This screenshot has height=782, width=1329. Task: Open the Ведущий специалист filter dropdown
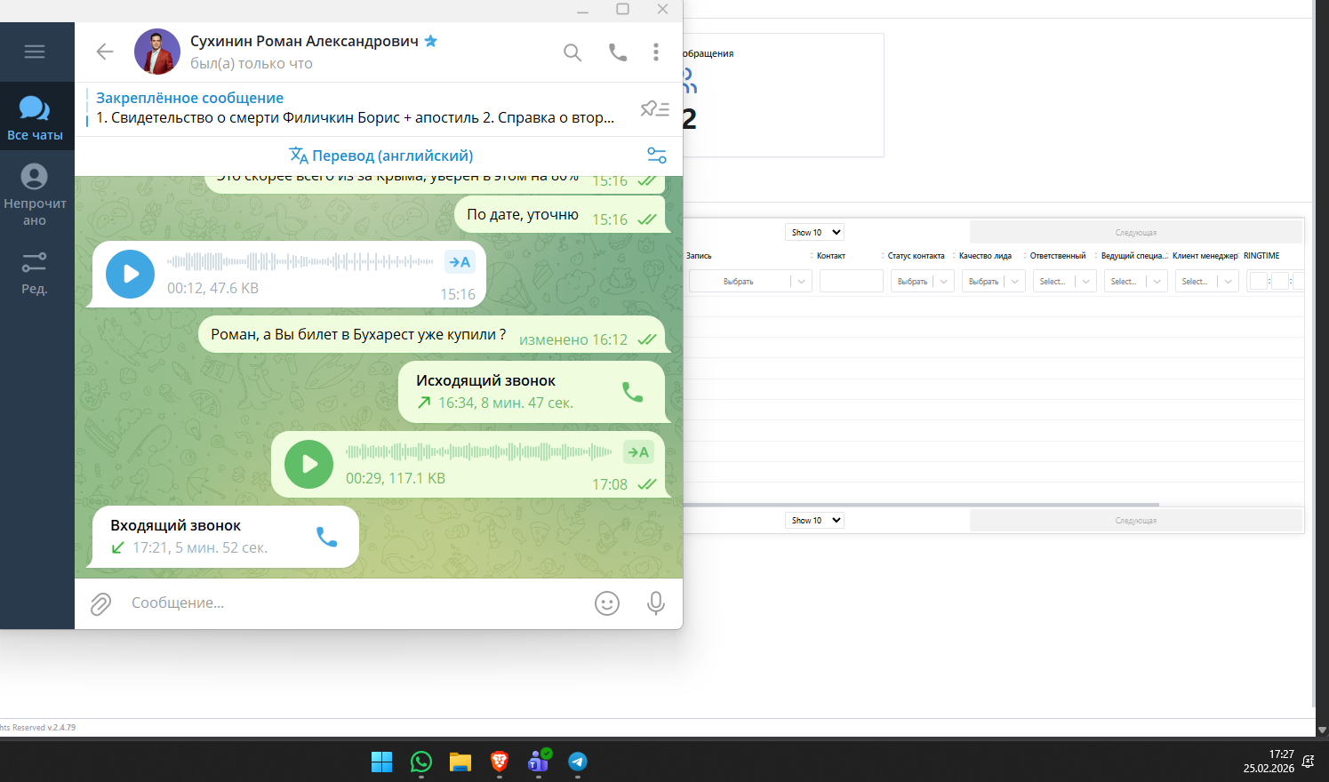pos(1136,282)
